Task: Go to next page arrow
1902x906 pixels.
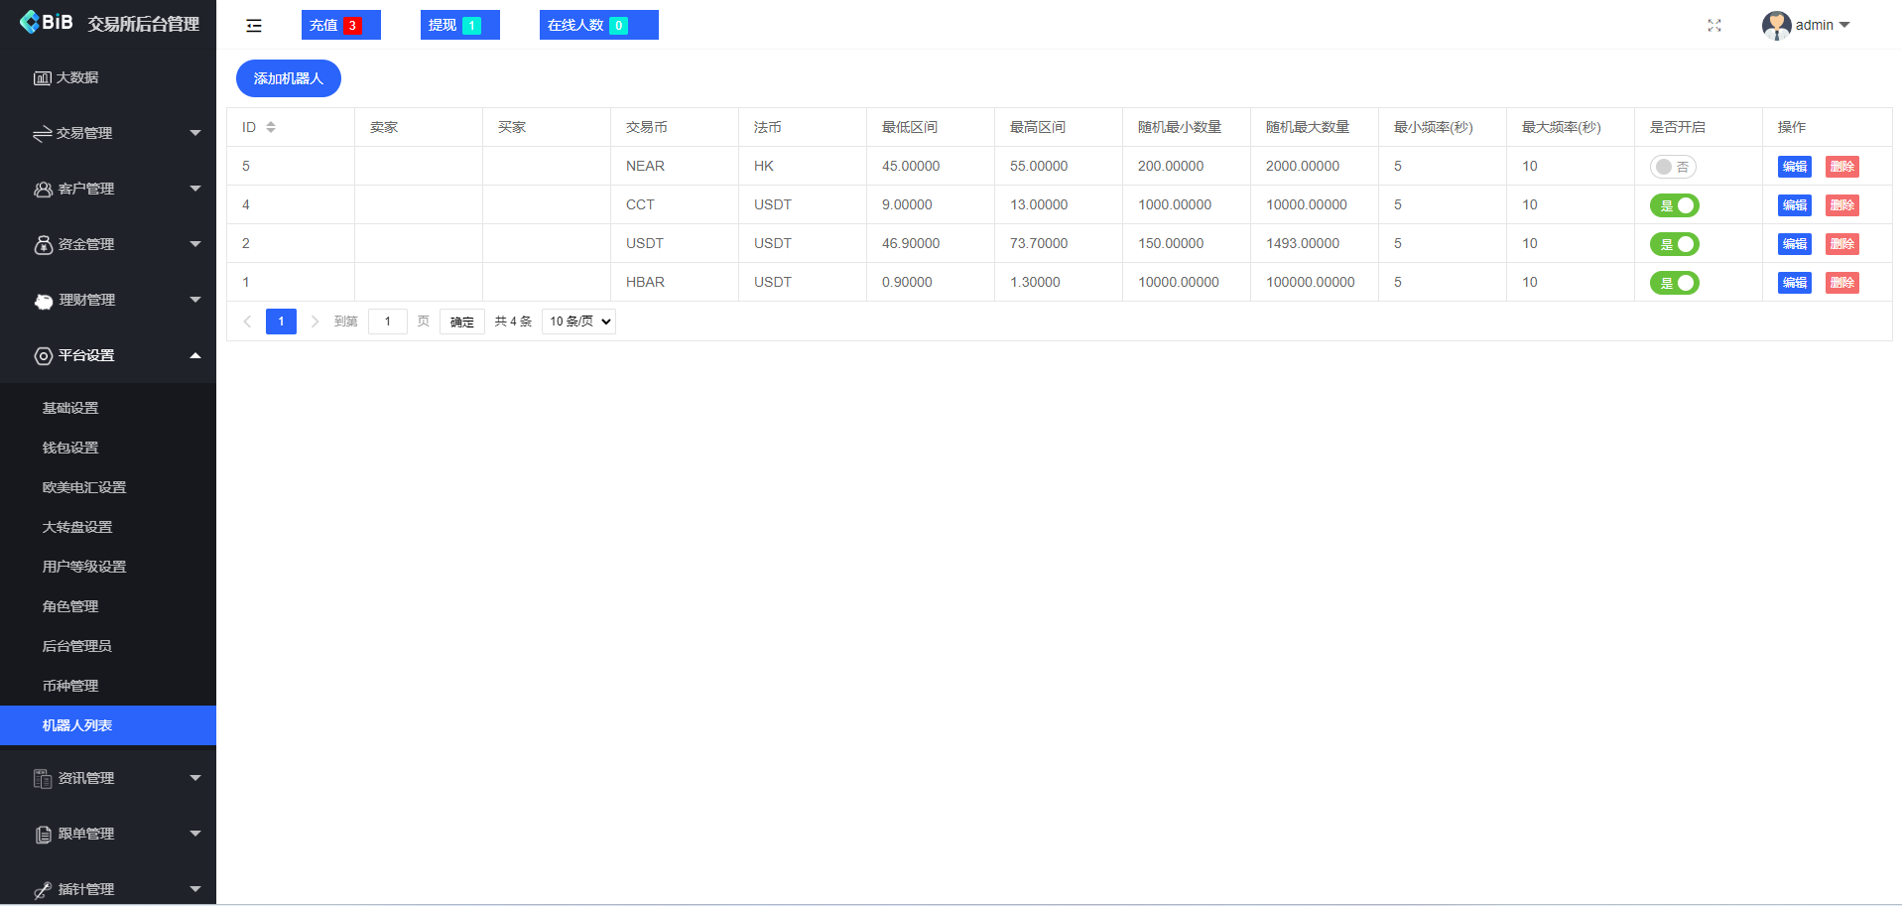Action: click(x=316, y=322)
